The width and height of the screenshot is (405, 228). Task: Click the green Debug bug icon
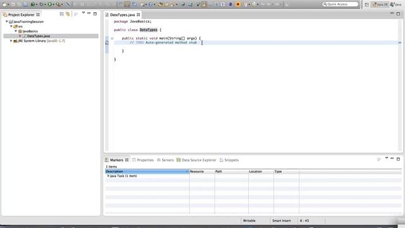tap(32, 4)
